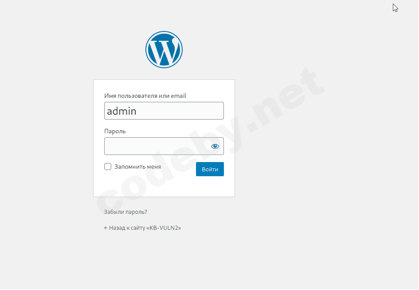Follow the forgotten password recovery link
The image size is (419, 290).
(x=125, y=212)
